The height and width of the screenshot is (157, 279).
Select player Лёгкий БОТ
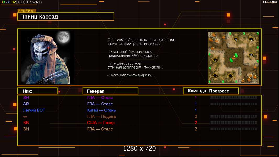point(34,110)
